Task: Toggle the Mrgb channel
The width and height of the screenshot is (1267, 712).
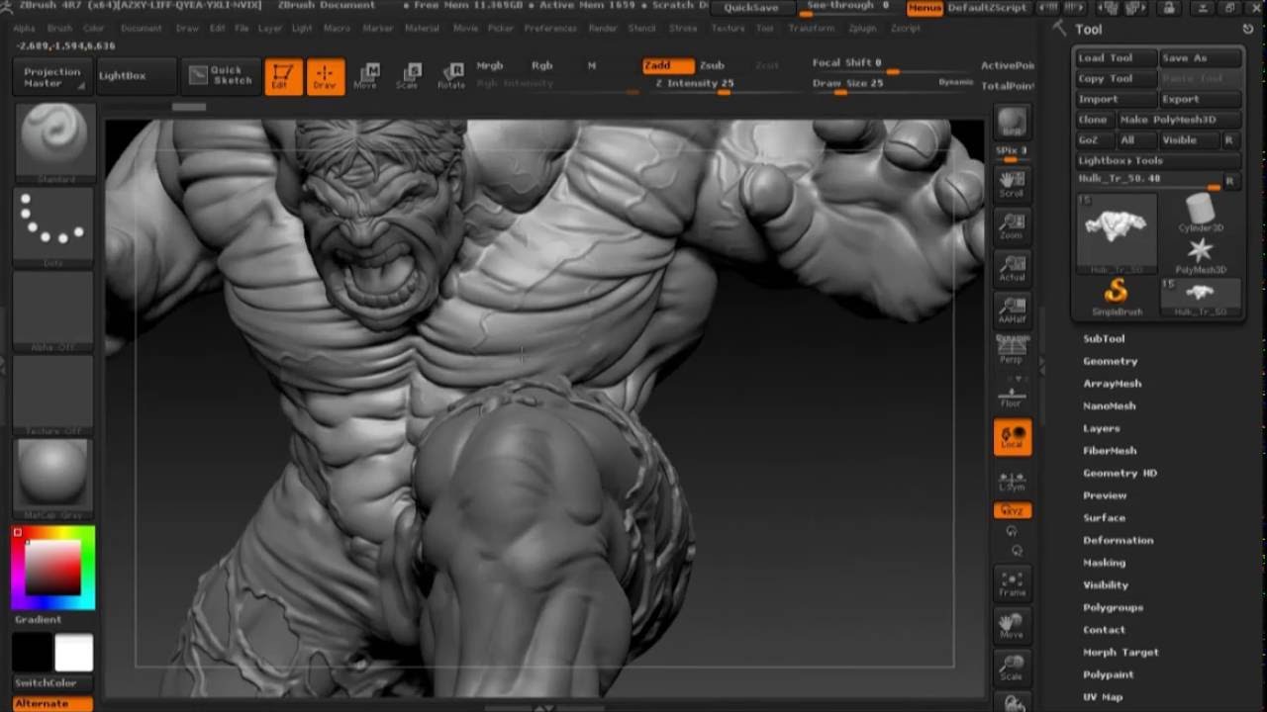Action: tap(490, 65)
